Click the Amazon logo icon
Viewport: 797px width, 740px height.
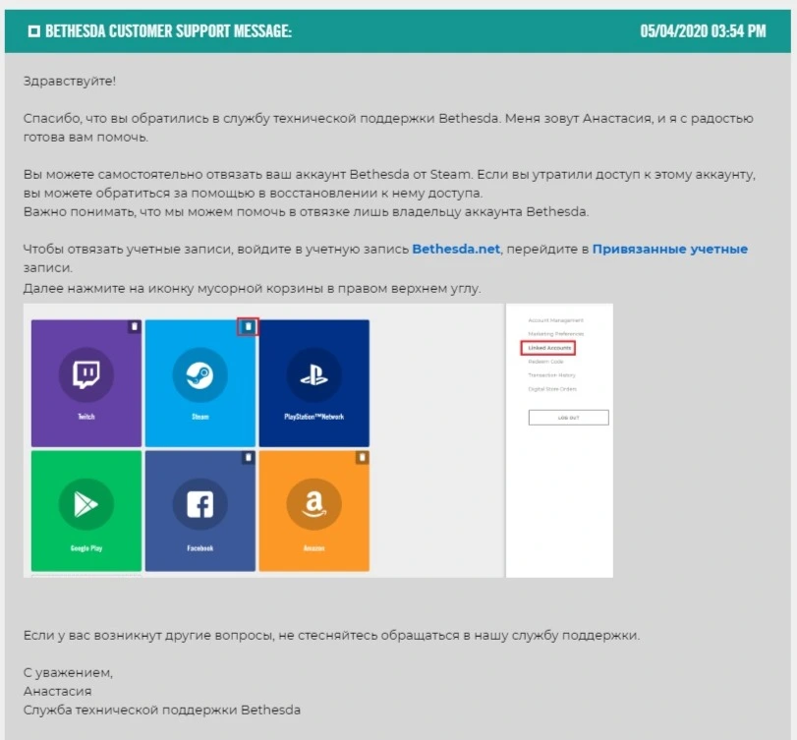[x=314, y=505]
